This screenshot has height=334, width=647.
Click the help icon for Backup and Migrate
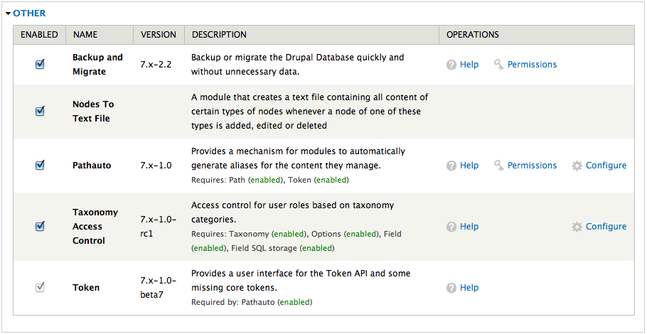tap(451, 65)
